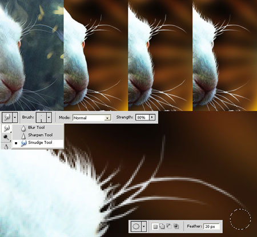Screen dimensions: 257x237
Task: Open the Elliptical Marquee preset picker arrow
Action: 144,226
